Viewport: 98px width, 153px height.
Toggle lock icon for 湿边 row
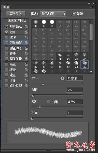tap(26, 70)
